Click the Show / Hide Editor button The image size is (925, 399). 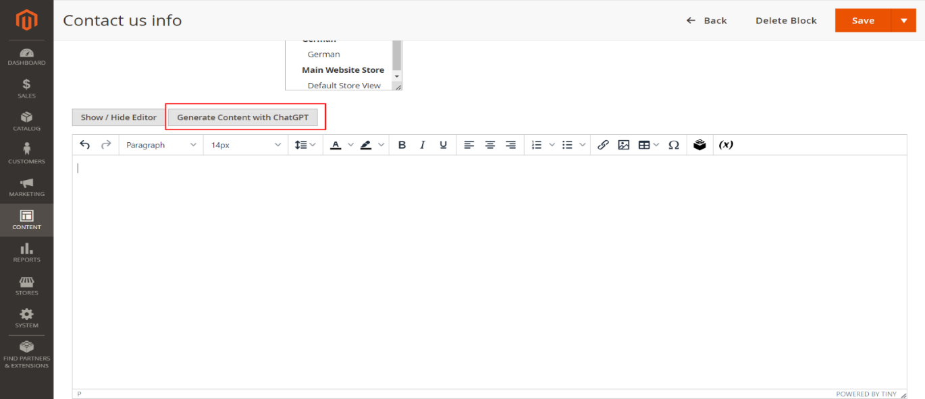point(118,117)
